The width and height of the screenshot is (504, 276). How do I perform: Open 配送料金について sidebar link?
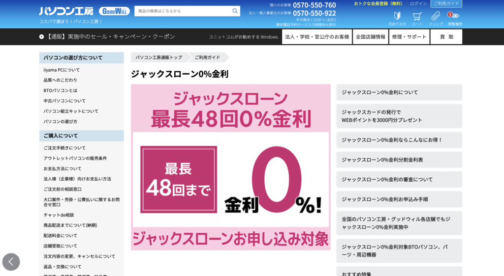[x=61, y=236]
